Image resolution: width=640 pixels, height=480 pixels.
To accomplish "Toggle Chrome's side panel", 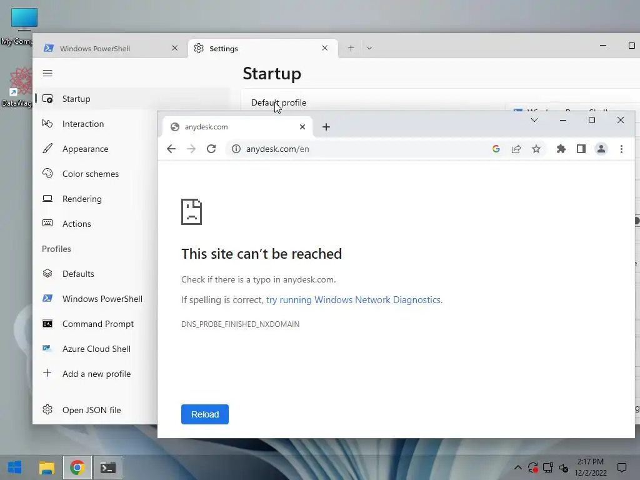I will pyautogui.click(x=581, y=149).
